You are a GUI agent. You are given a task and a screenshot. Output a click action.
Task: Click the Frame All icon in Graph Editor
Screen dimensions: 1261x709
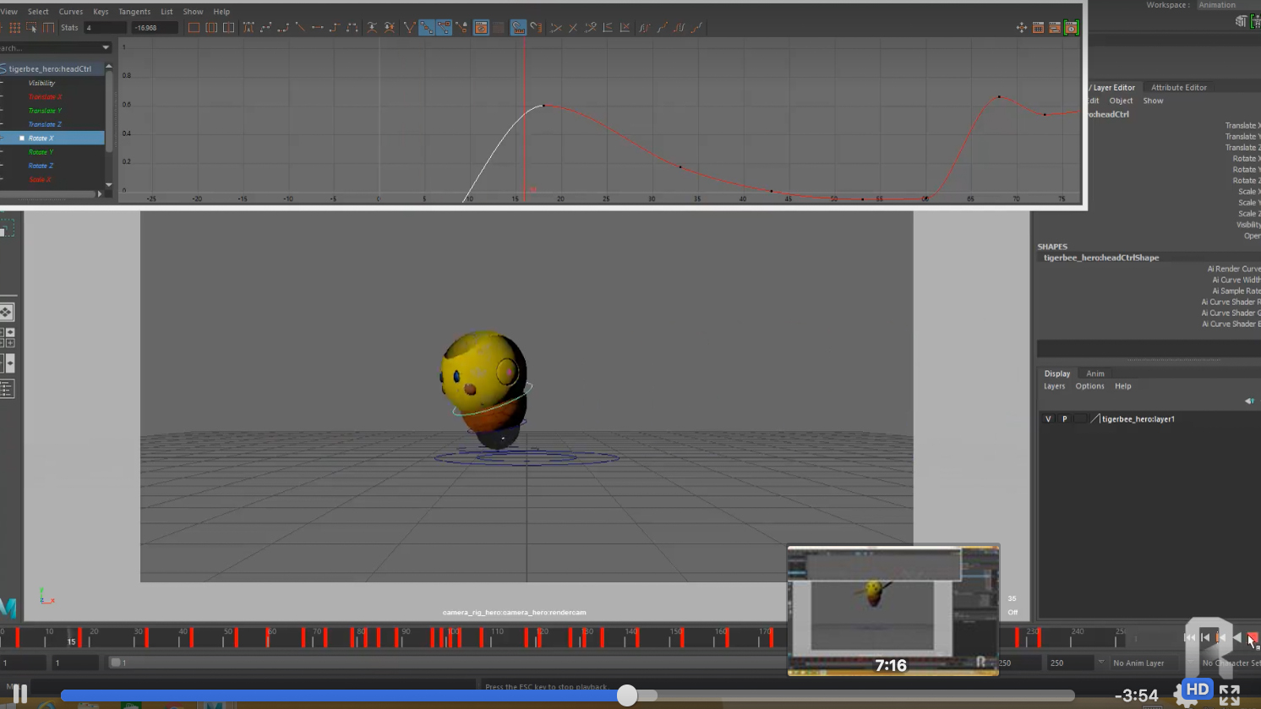coord(194,28)
